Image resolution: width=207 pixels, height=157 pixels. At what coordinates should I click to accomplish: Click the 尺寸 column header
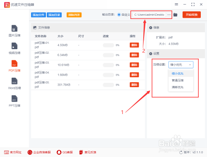(81, 36)
